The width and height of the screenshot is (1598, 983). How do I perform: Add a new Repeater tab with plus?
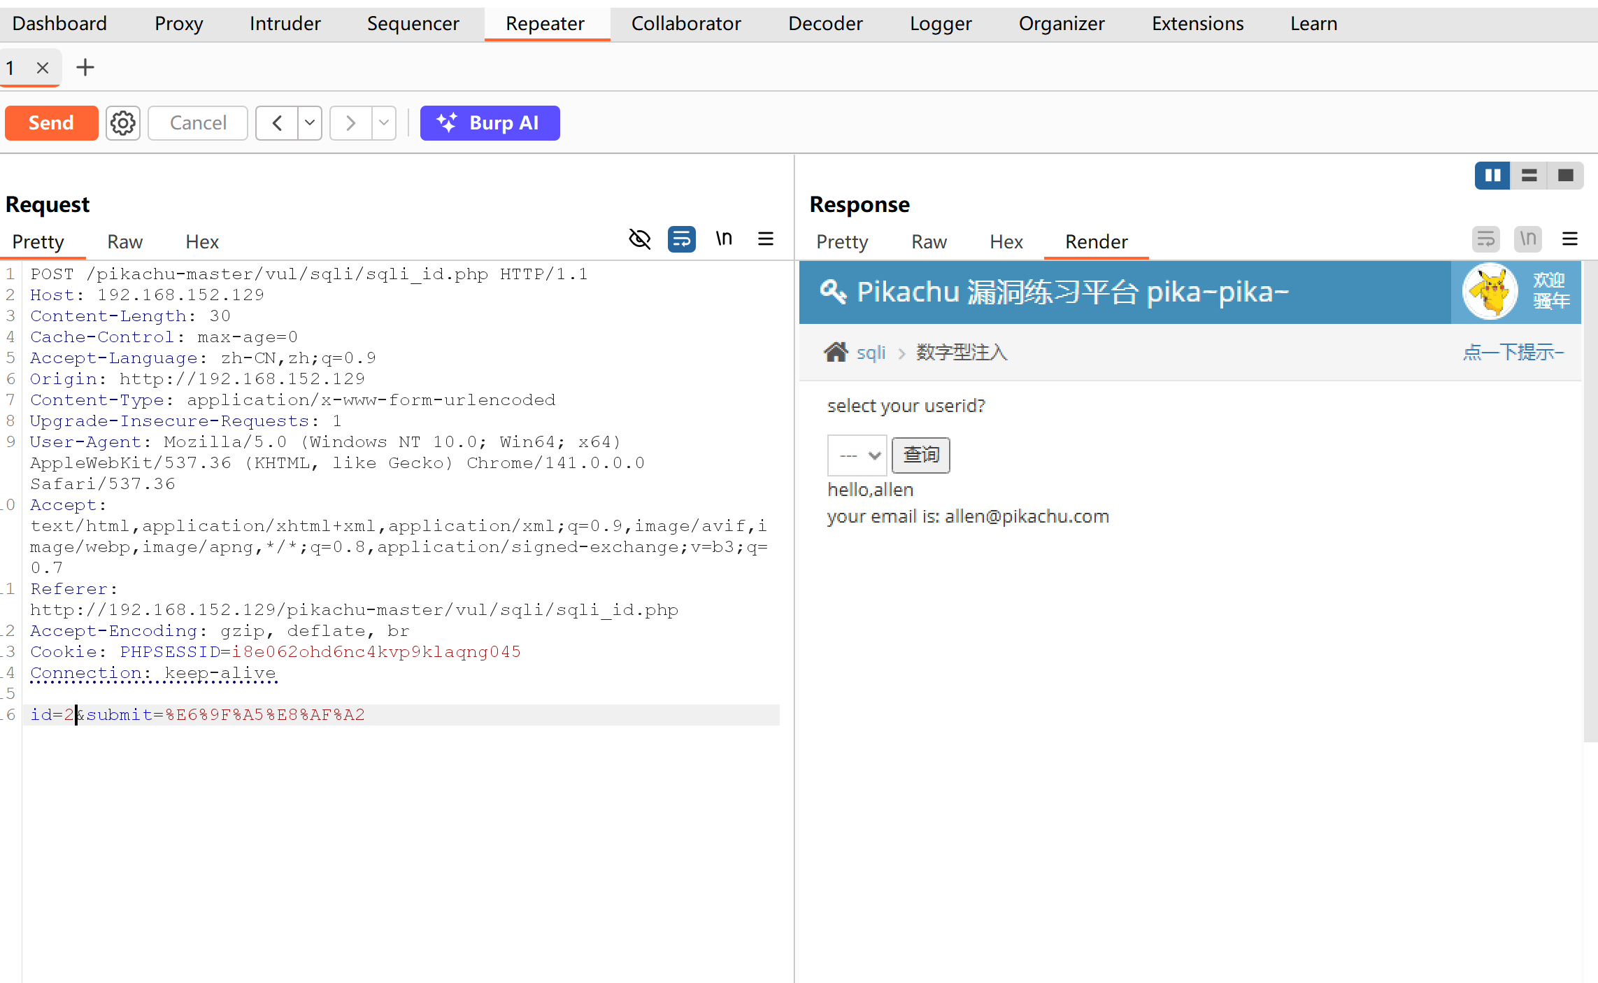(85, 68)
